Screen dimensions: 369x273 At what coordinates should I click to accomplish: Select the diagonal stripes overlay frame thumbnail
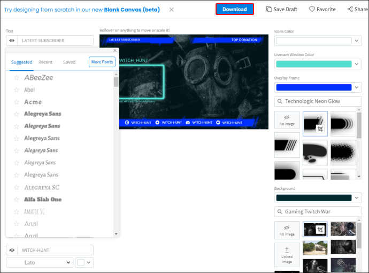287,145
